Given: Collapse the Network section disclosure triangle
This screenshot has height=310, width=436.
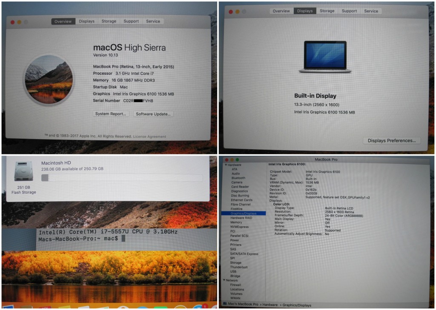Looking at the screenshot, I should [224, 280].
